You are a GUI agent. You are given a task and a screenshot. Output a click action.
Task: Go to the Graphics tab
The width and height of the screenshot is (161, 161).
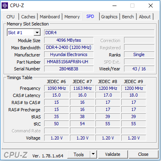[109, 17]
